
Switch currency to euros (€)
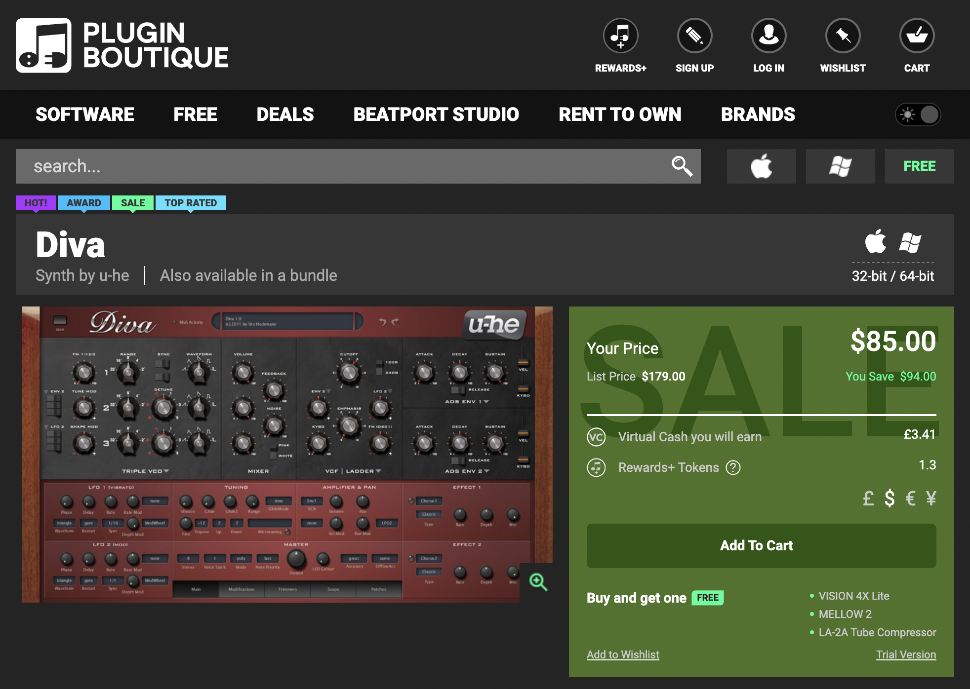coord(910,498)
